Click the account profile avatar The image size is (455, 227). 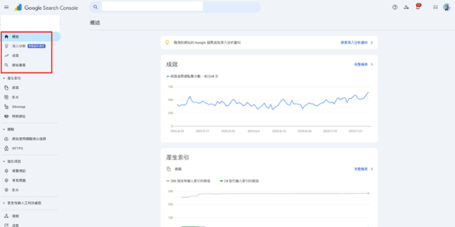(x=446, y=7)
